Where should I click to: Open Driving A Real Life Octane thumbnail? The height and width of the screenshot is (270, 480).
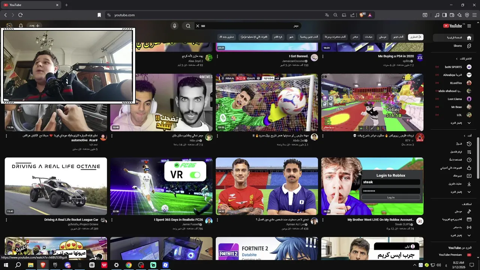pyautogui.click(x=56, y=186)
